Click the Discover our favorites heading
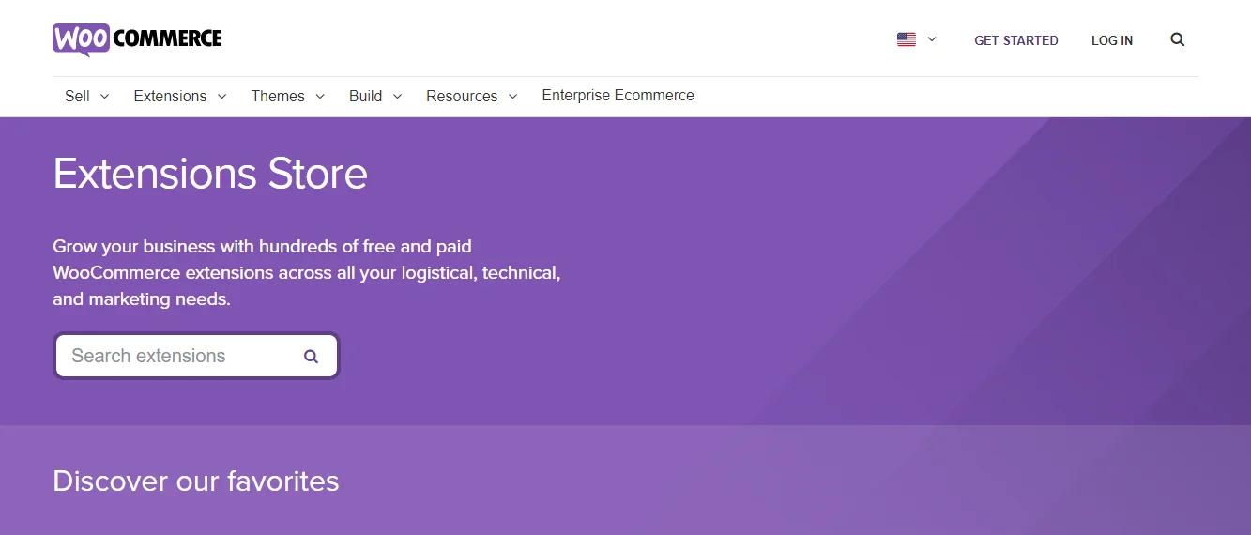 point(196,481)
